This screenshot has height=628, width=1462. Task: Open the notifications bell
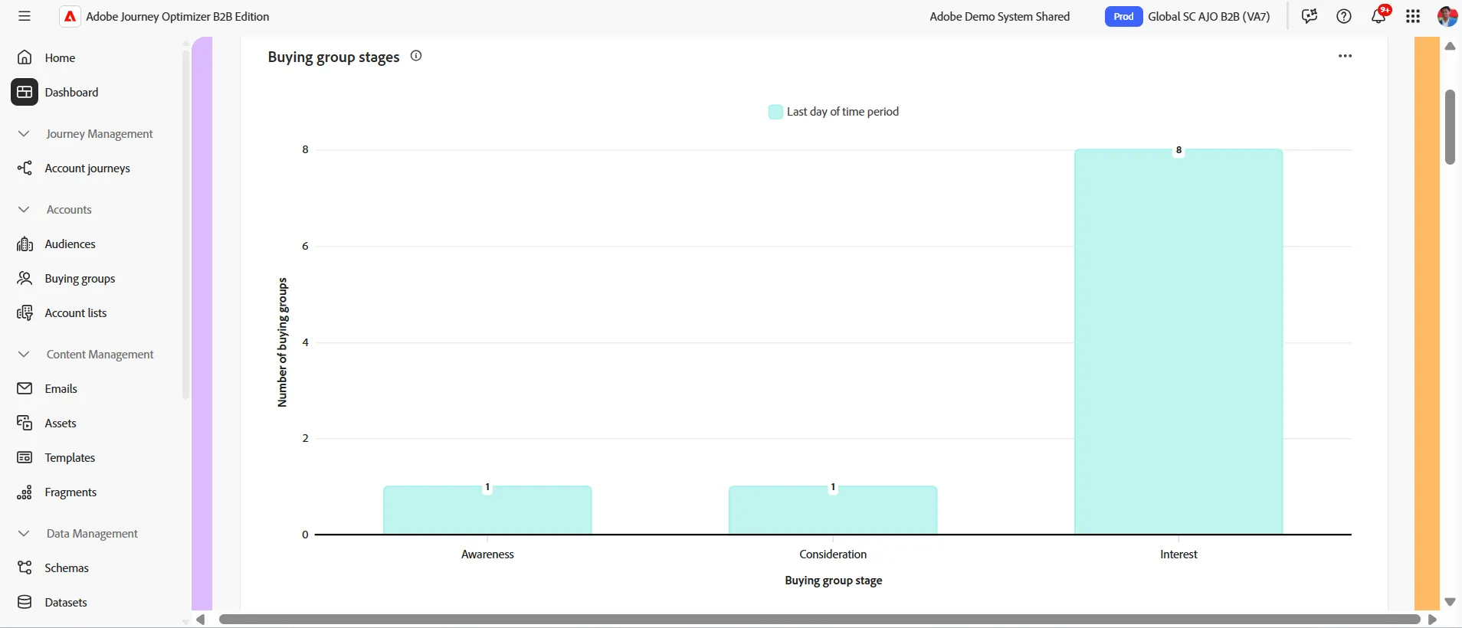coord(1378,16)
